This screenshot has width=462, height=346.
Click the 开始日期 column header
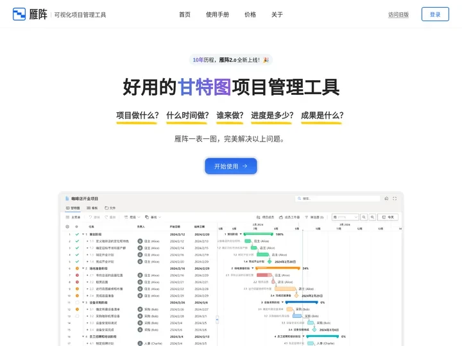pos(175,227)
